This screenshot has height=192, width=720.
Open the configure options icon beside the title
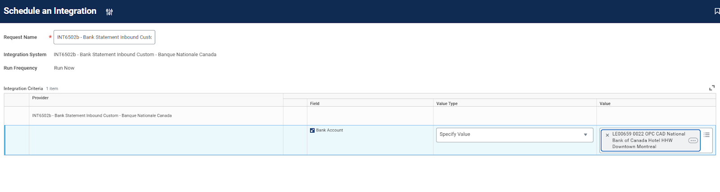click(x=109, y=12)
